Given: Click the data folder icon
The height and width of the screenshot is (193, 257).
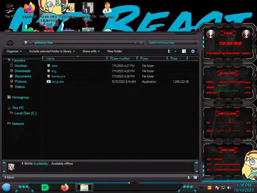Looking at the screenshot, I should click(x=49, y=66).
